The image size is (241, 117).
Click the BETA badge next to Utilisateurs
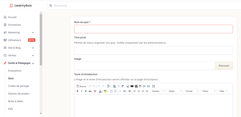32,40
